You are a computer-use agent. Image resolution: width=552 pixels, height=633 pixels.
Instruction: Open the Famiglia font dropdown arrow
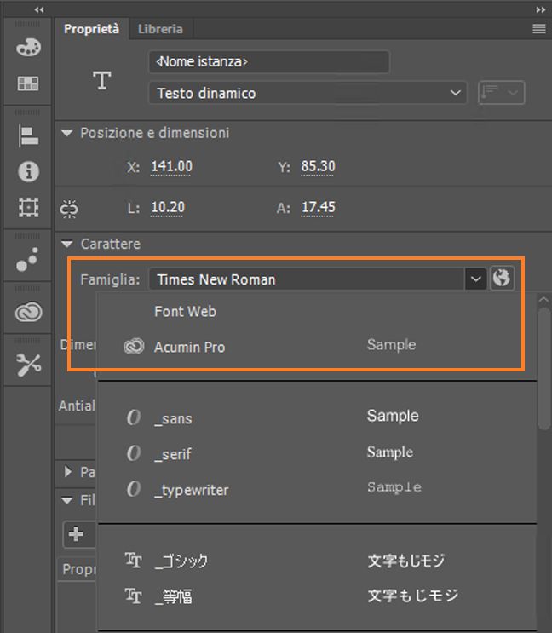475,279
